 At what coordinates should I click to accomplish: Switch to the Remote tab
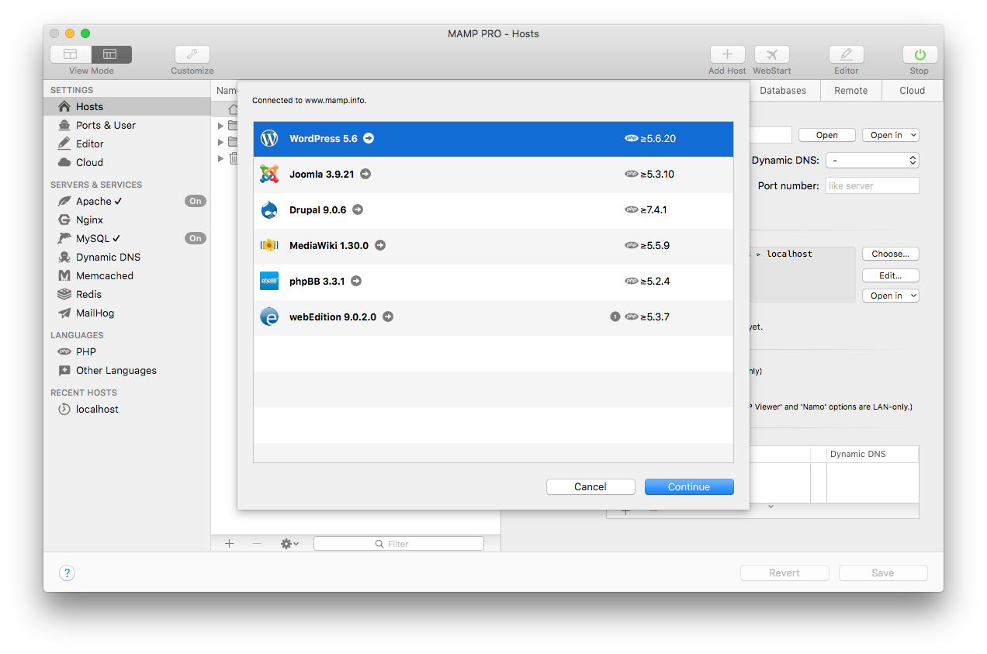click(850, 91)
